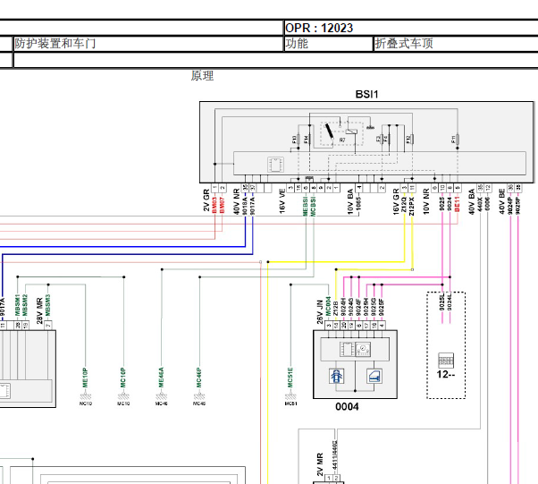
Task: Select the 防护装置和车门 header cell
Action: pyautogui.click(x=147, y=44)
